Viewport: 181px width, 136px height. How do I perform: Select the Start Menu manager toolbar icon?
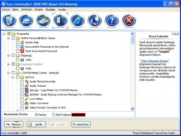click(60, 20)
